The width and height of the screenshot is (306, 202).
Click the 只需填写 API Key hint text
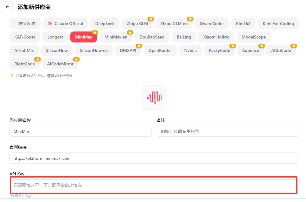point(44,76)
